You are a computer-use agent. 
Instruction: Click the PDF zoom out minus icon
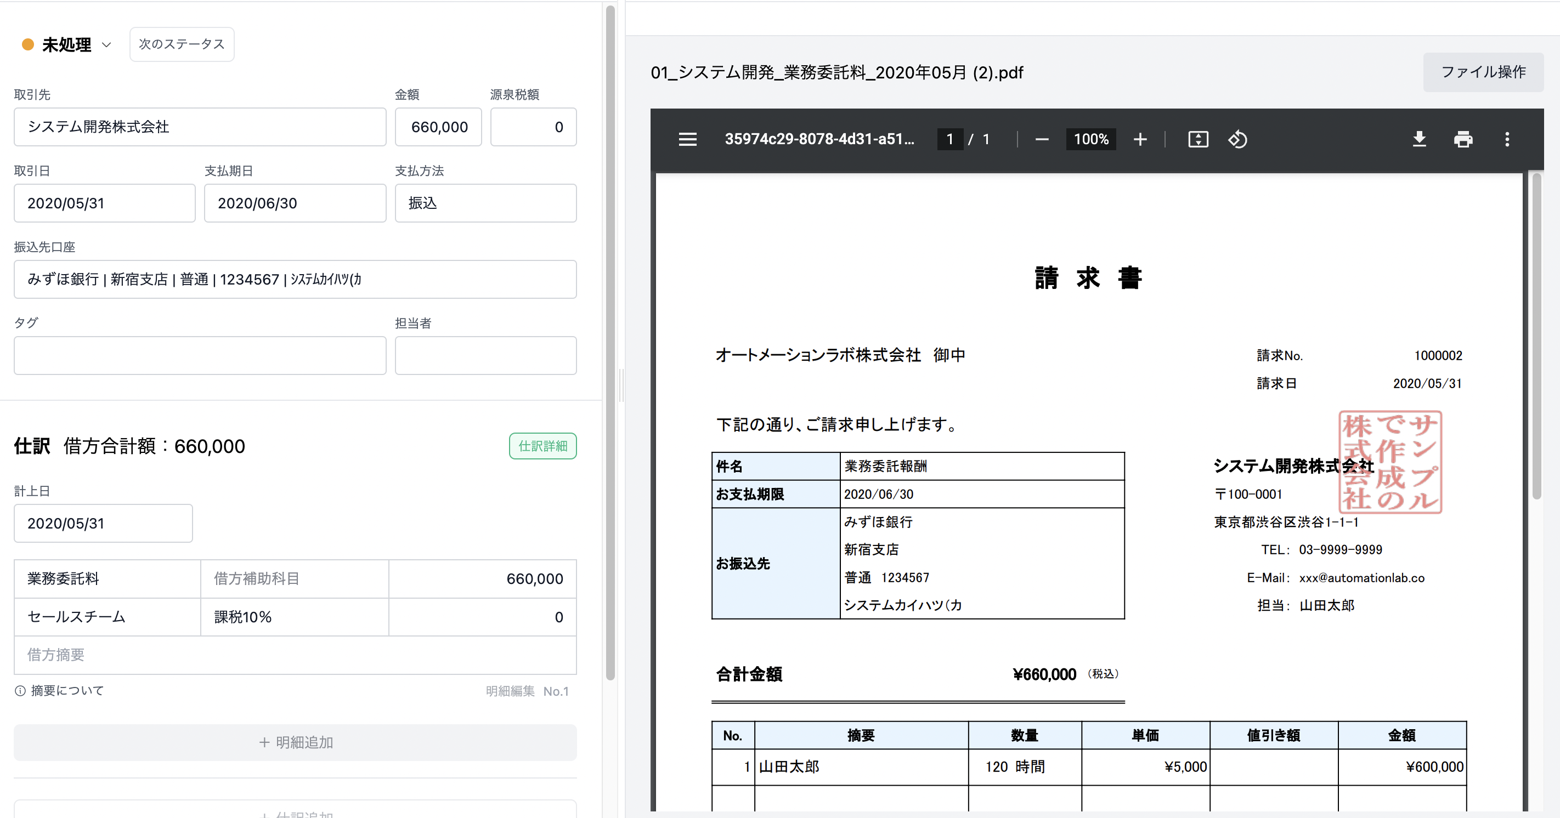coord(1042,139)
